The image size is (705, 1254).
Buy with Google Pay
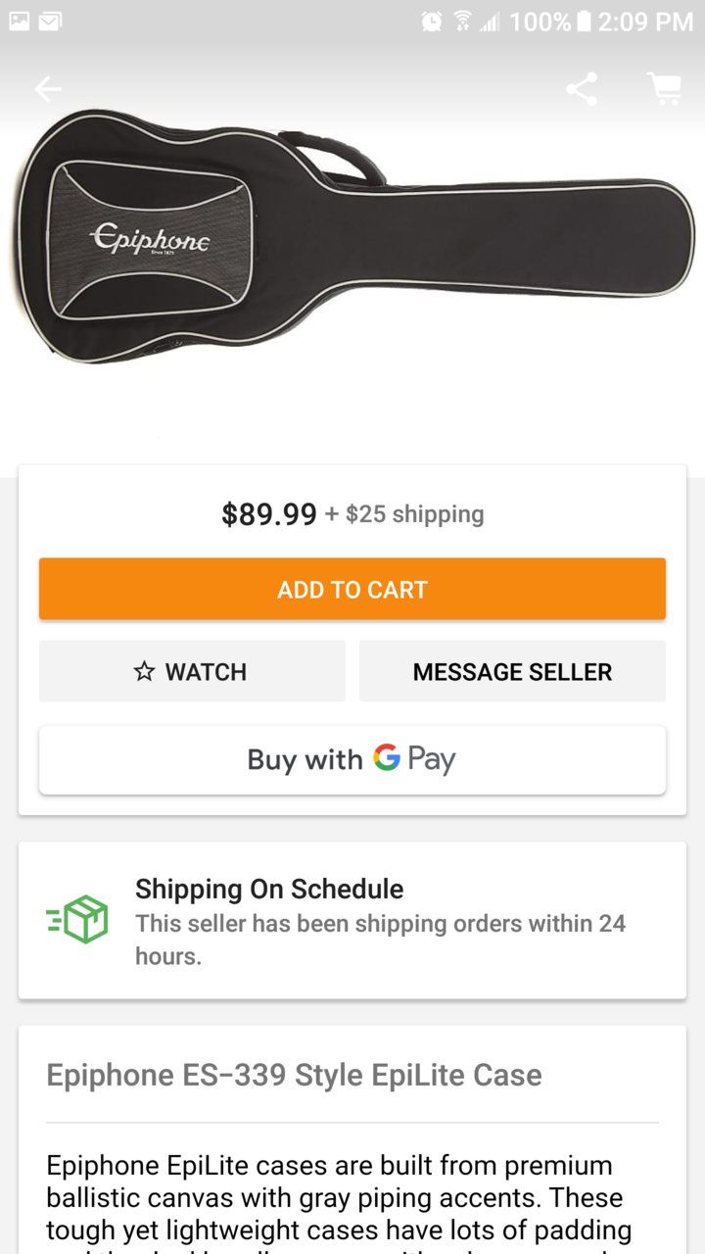352,759
